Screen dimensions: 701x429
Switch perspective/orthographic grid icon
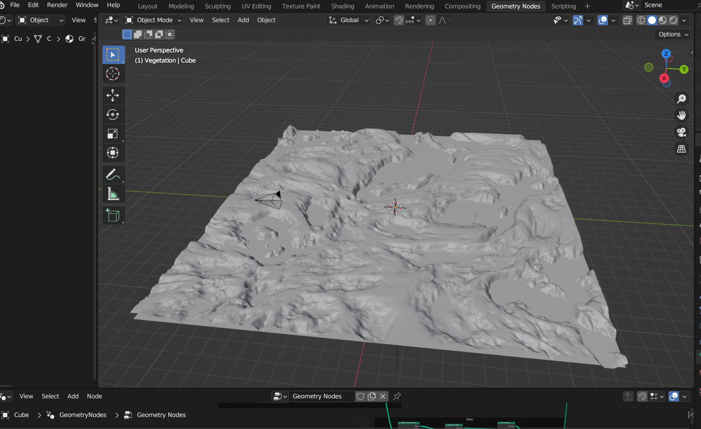(681, 149)
